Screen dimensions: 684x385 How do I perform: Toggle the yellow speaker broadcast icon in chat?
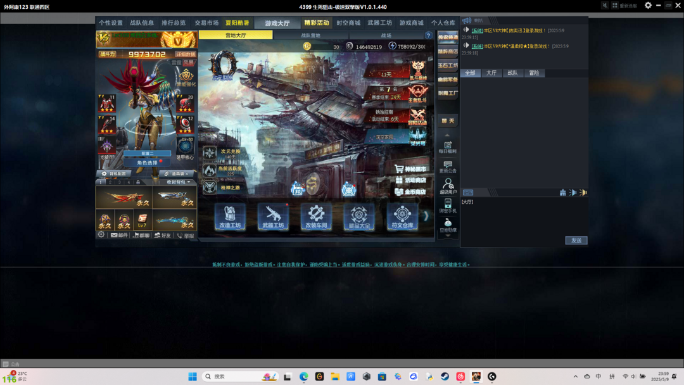pos(583,192)
